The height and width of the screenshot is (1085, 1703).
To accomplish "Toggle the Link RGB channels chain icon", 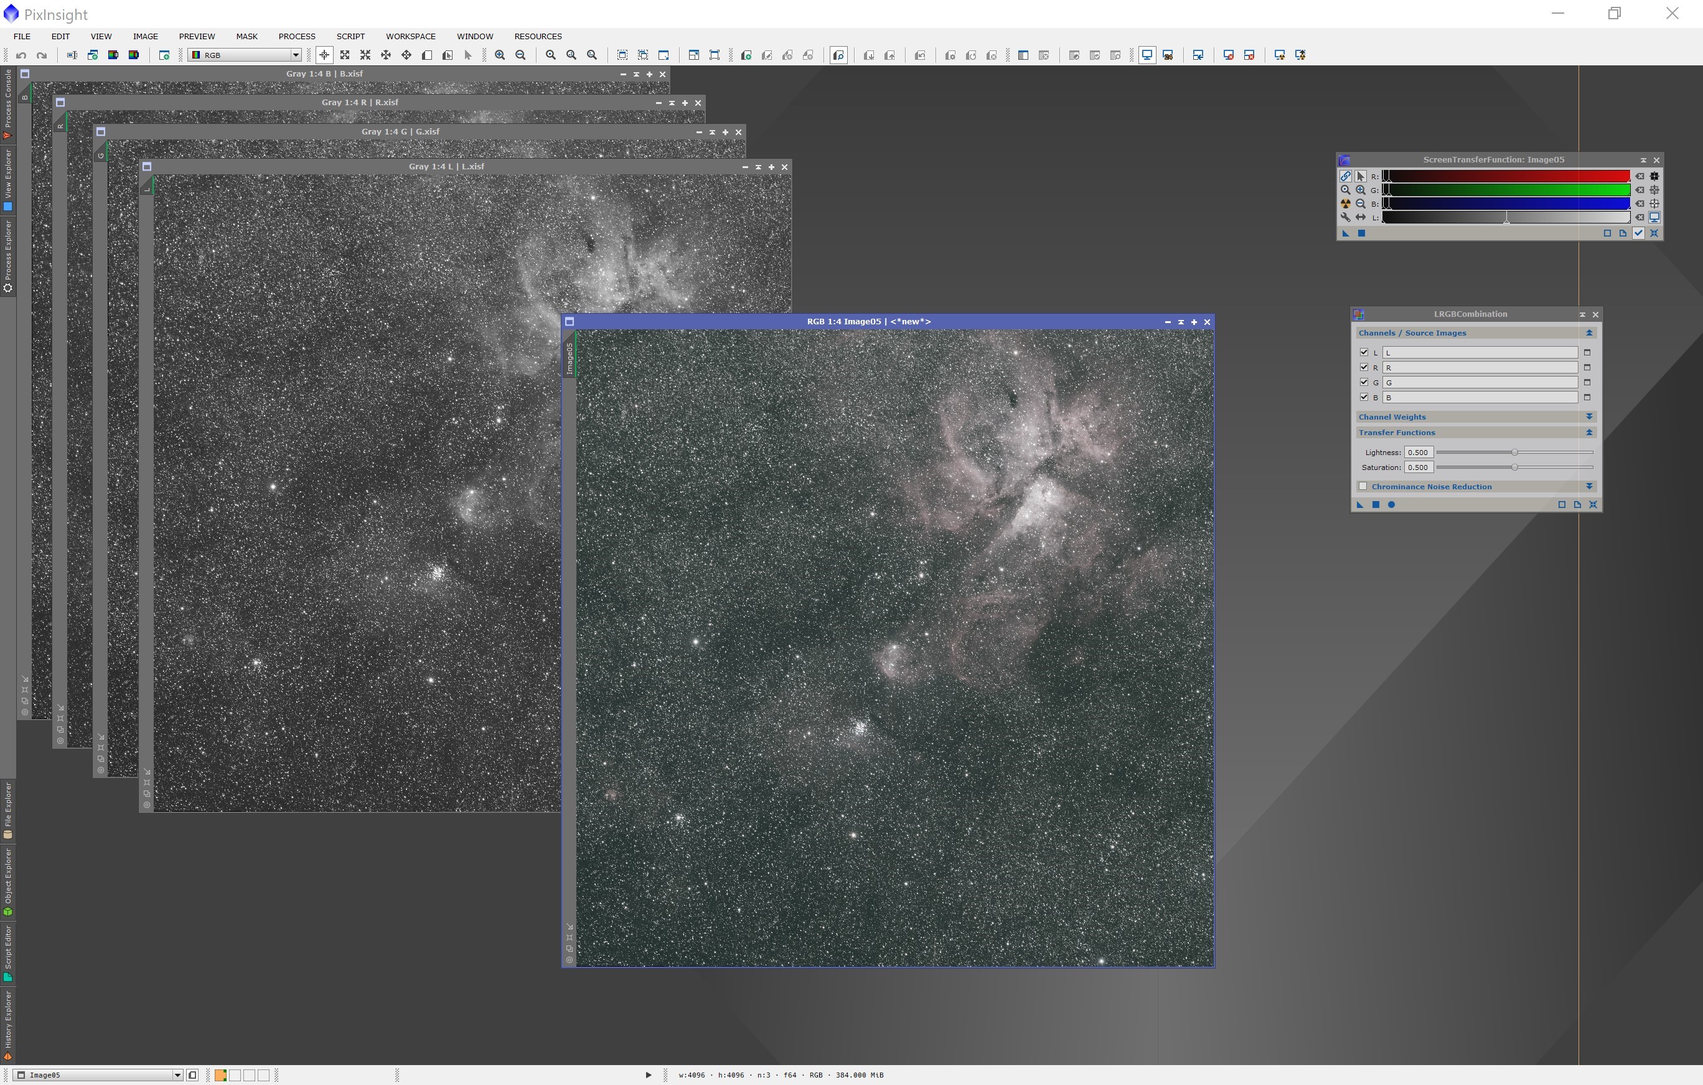I will click(1345, 176).
